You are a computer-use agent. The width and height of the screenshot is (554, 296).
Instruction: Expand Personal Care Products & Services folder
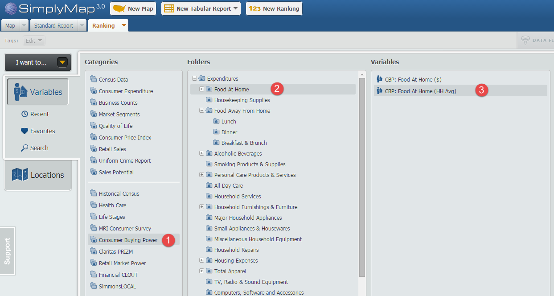click(201, 175)
